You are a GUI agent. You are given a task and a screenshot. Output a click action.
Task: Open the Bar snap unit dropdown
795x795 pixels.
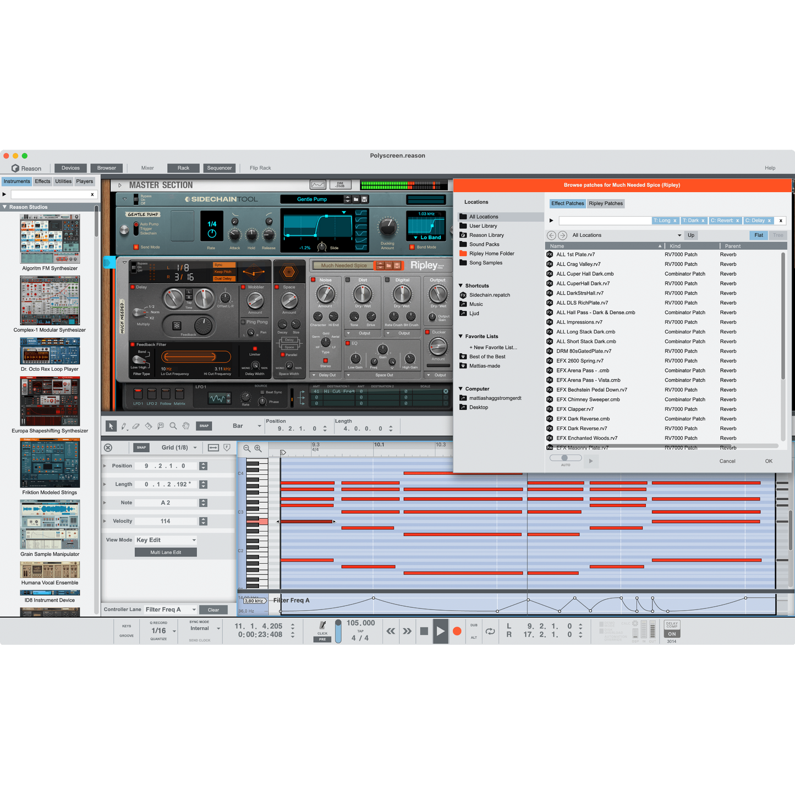pos(248,425)
